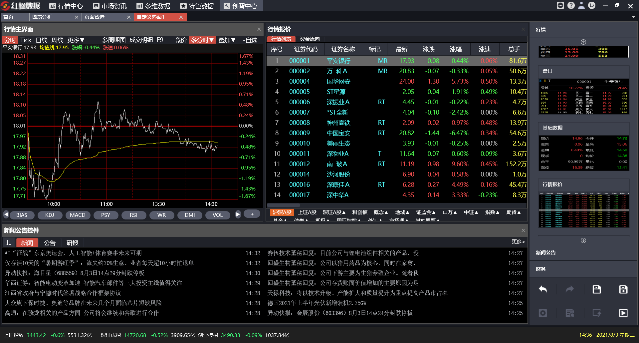Viewport: 639px width, 343px height.
Task: Click the 红樱数据 logo
Action: [x=20, y=6]
